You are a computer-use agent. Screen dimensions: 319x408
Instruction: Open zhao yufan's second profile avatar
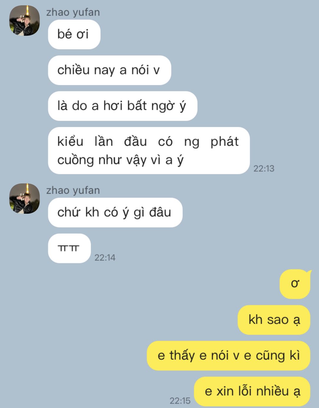tap(24, 198)
